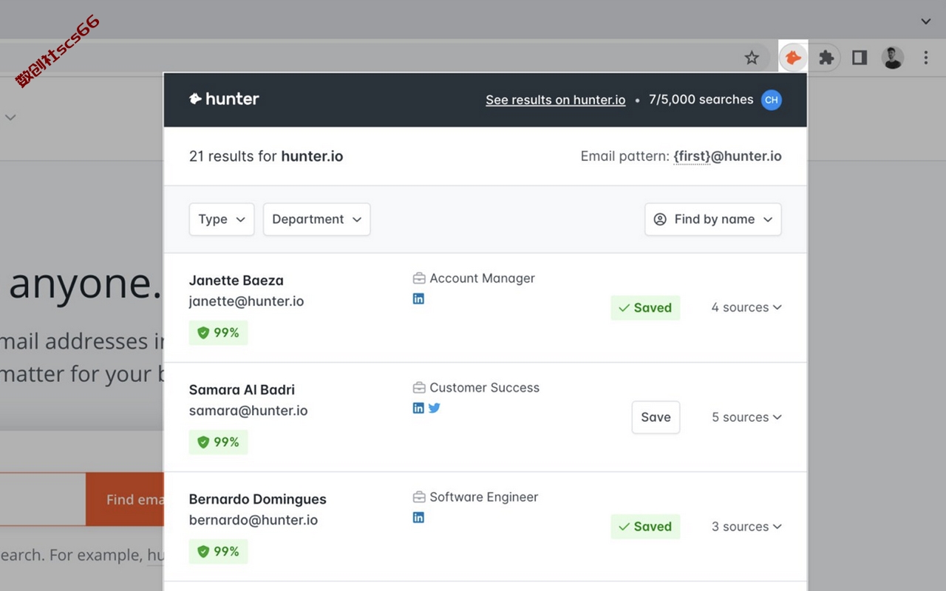
Task: Click Saved button for Bernardo Domingues
Action: coord(645,527)
